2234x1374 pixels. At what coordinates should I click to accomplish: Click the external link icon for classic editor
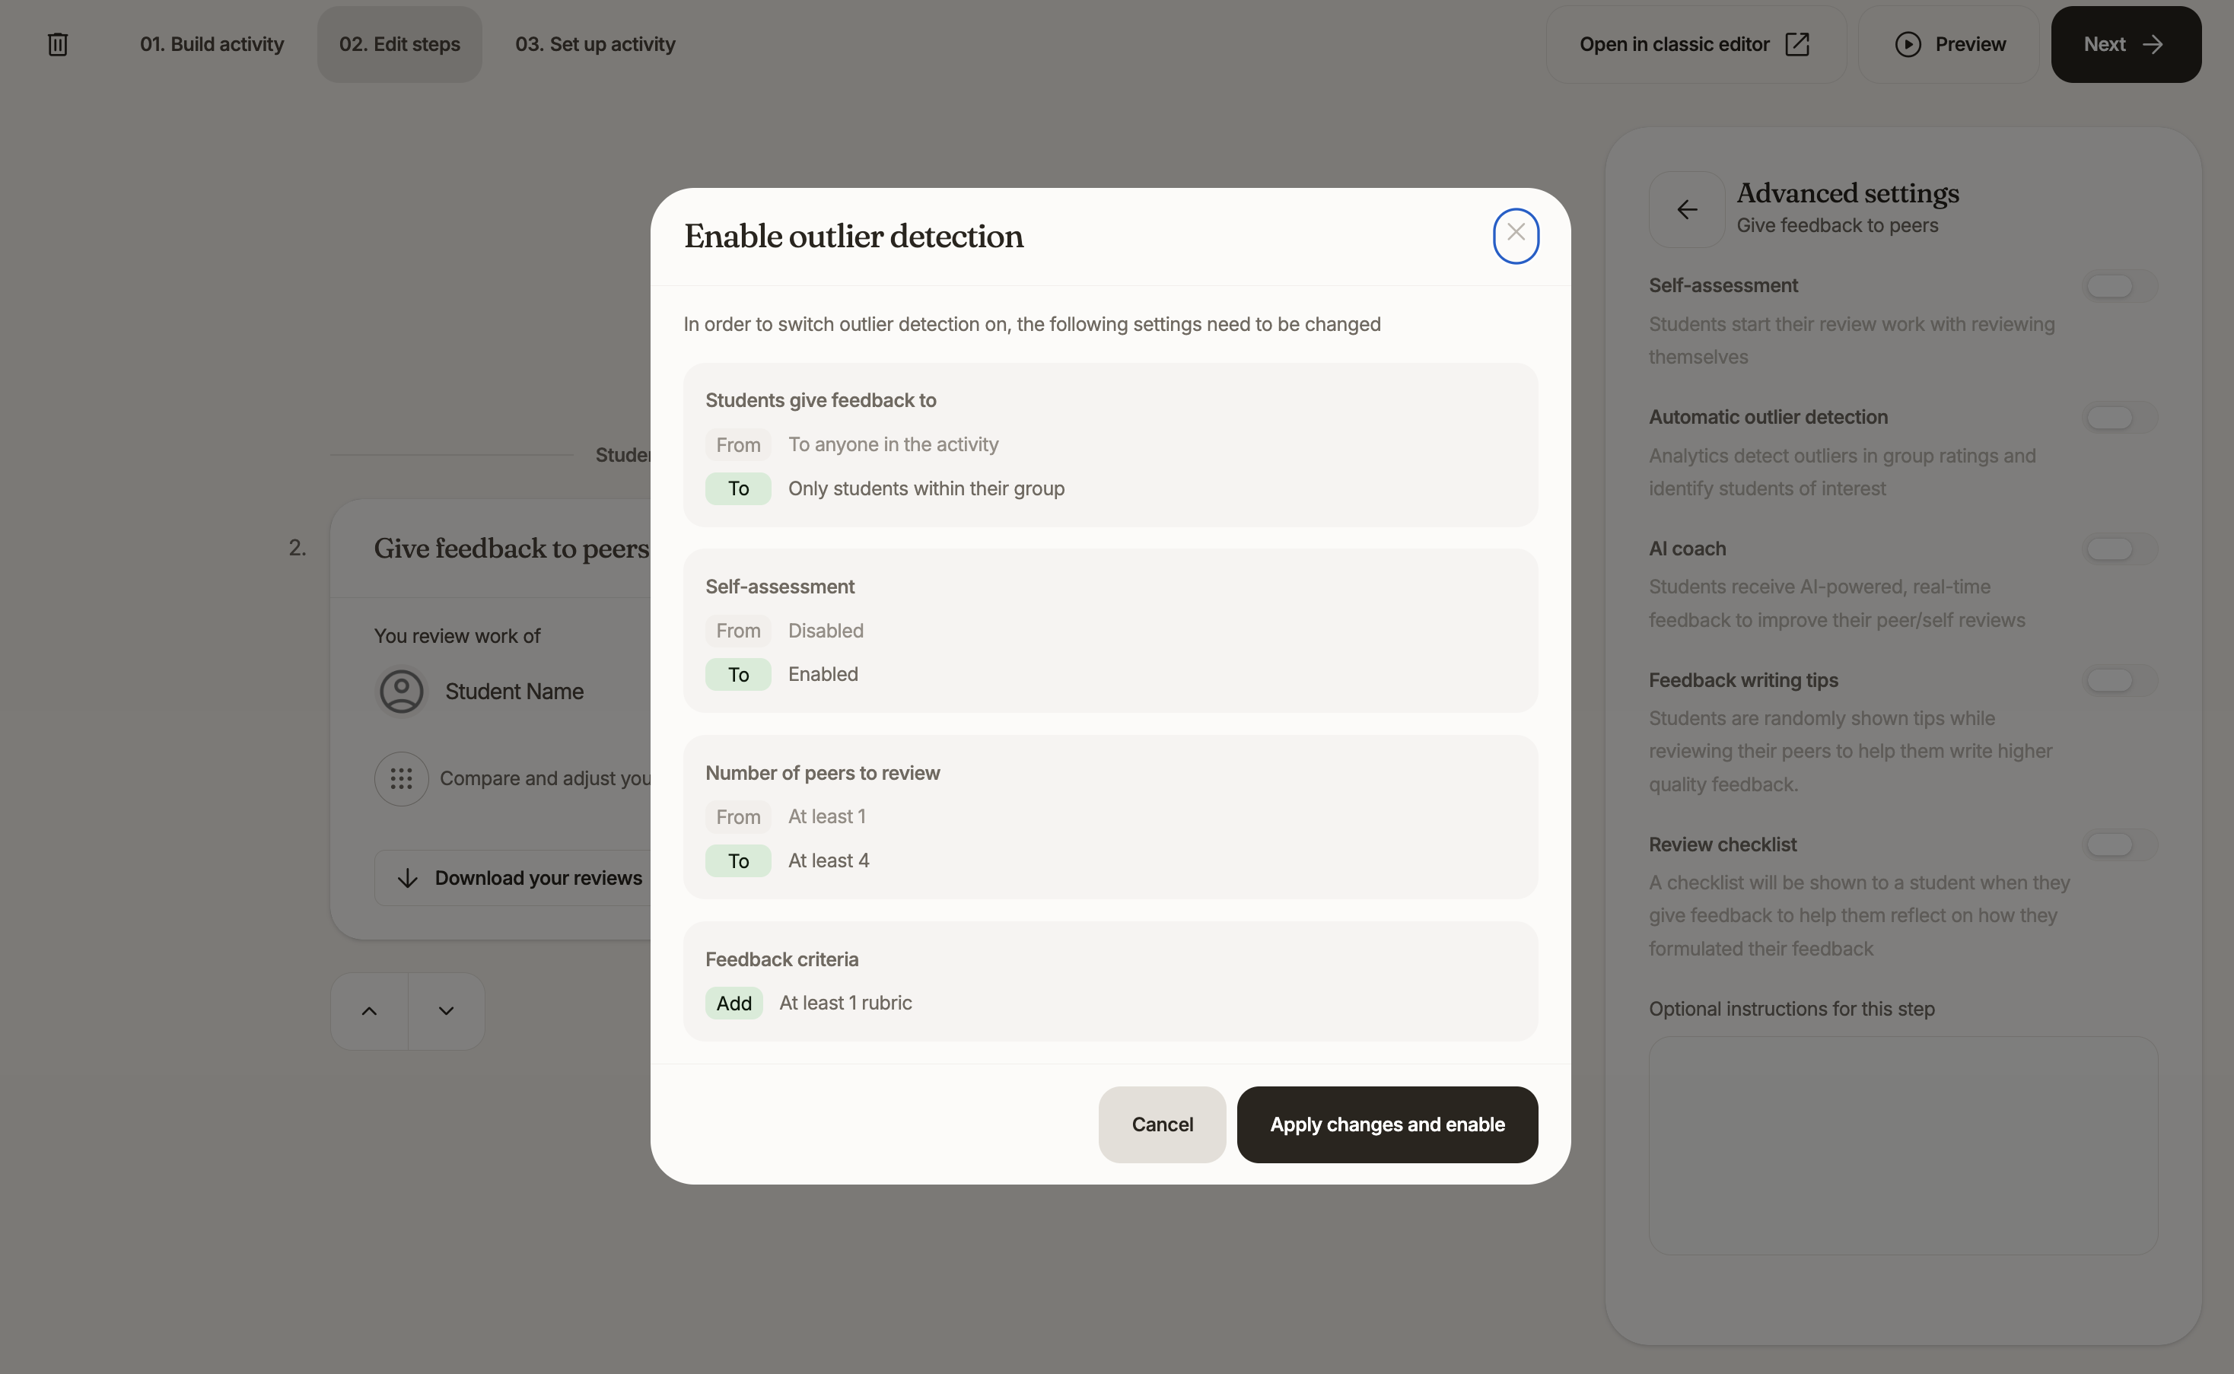pos(1796,45)
